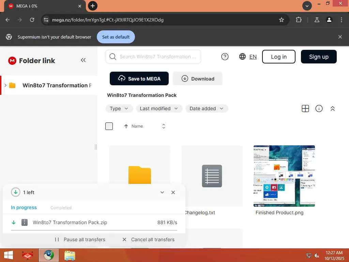349x262 pixels.
Task: Click Pause all transfers
Action: click(x=80, y=239)
